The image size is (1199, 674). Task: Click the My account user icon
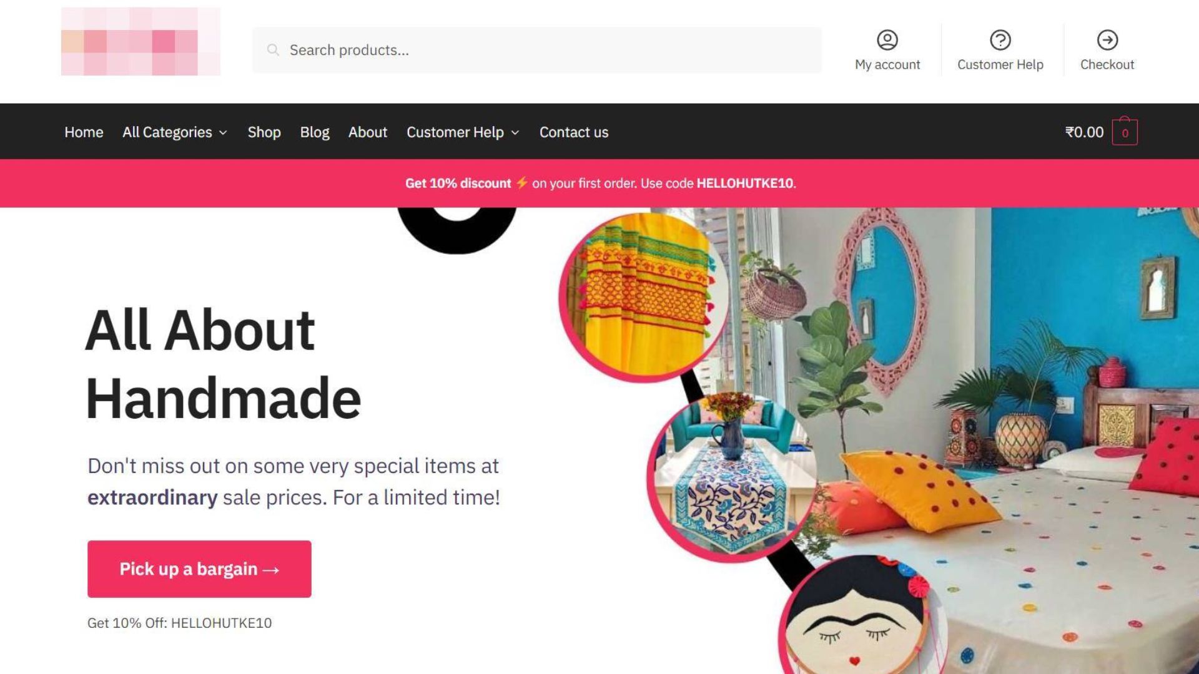pos(887,40)
